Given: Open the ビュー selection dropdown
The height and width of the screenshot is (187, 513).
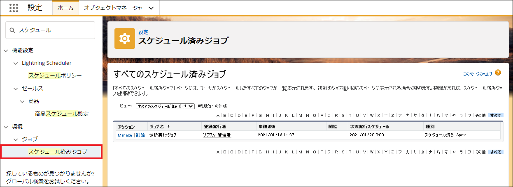Looking at the screenshot, I should point(165,106).
